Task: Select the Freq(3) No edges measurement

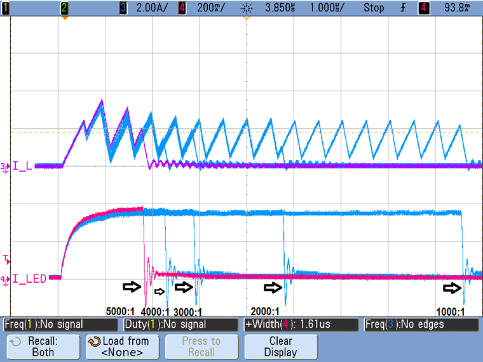Action: (421, 325)
